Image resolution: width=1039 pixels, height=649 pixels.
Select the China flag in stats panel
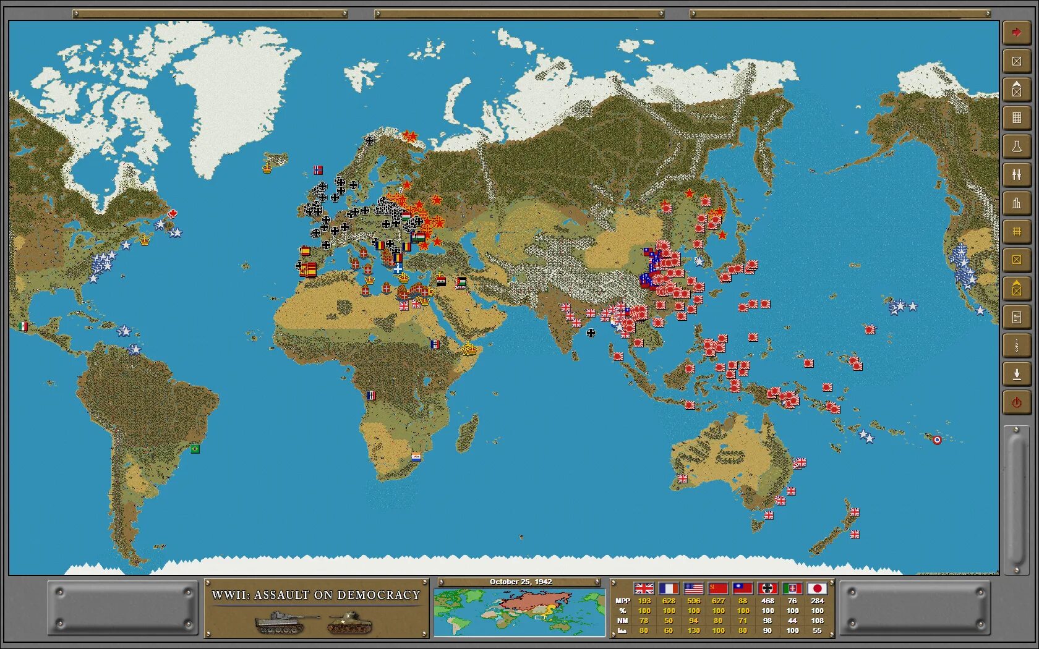click(743, 588)
